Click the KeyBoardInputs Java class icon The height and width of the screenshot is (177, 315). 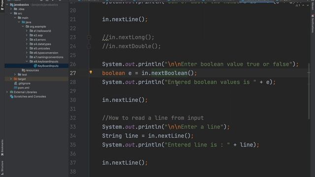pyautogui.click(x=35, y=66)
